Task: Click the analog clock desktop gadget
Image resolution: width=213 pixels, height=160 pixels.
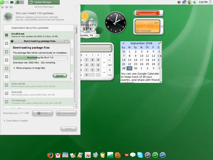Action: [116, 23]
